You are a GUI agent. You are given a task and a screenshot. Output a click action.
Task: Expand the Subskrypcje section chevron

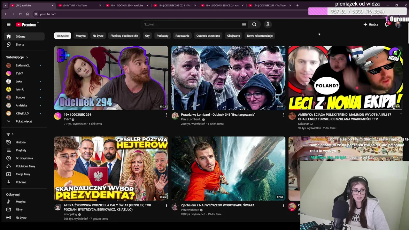pyautogui.click(x=27, y=57)
